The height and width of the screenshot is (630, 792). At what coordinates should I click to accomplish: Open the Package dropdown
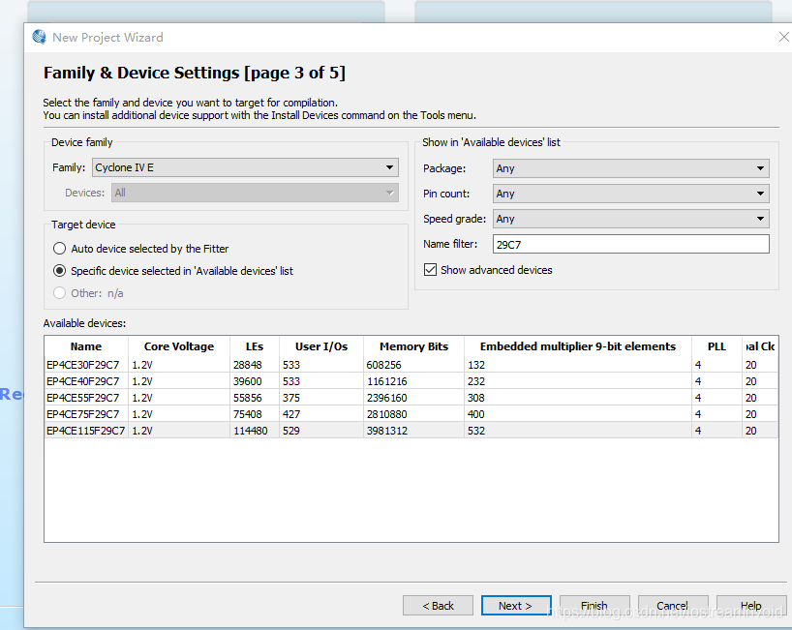pos(631,168)
